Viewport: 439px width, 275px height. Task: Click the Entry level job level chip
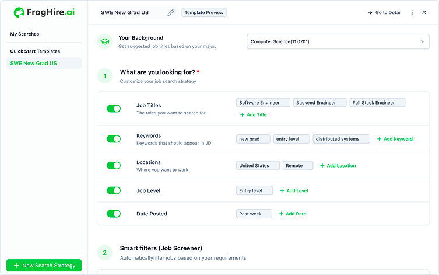255,190
